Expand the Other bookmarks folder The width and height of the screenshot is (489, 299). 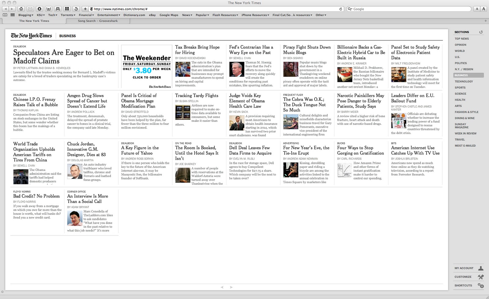coord(321,15)
